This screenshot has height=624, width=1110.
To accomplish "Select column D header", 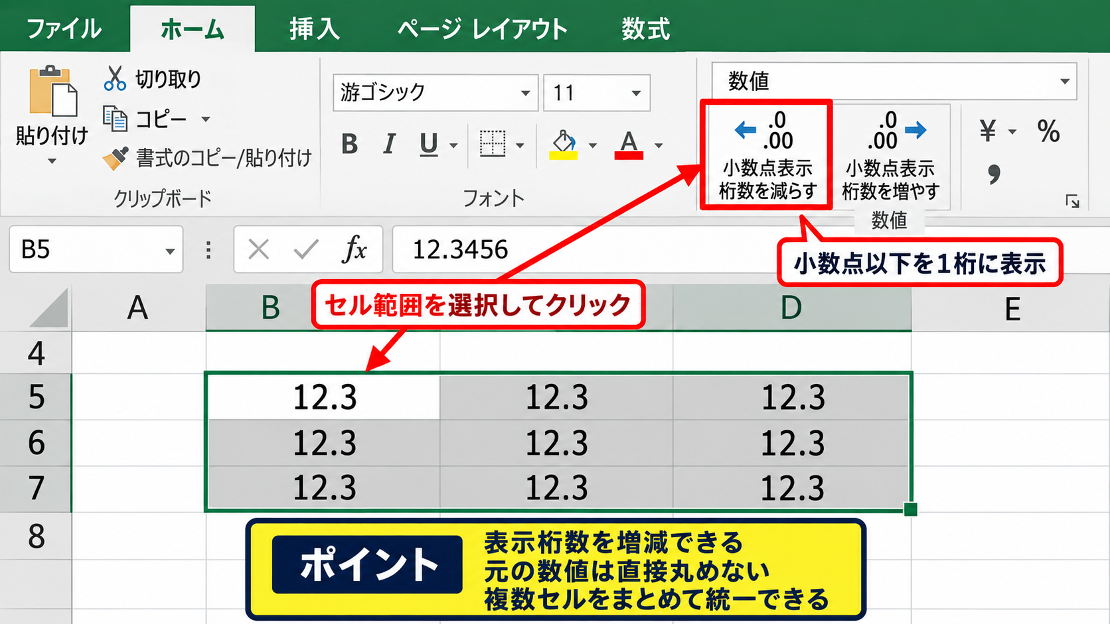I will [x=791, y=308].
